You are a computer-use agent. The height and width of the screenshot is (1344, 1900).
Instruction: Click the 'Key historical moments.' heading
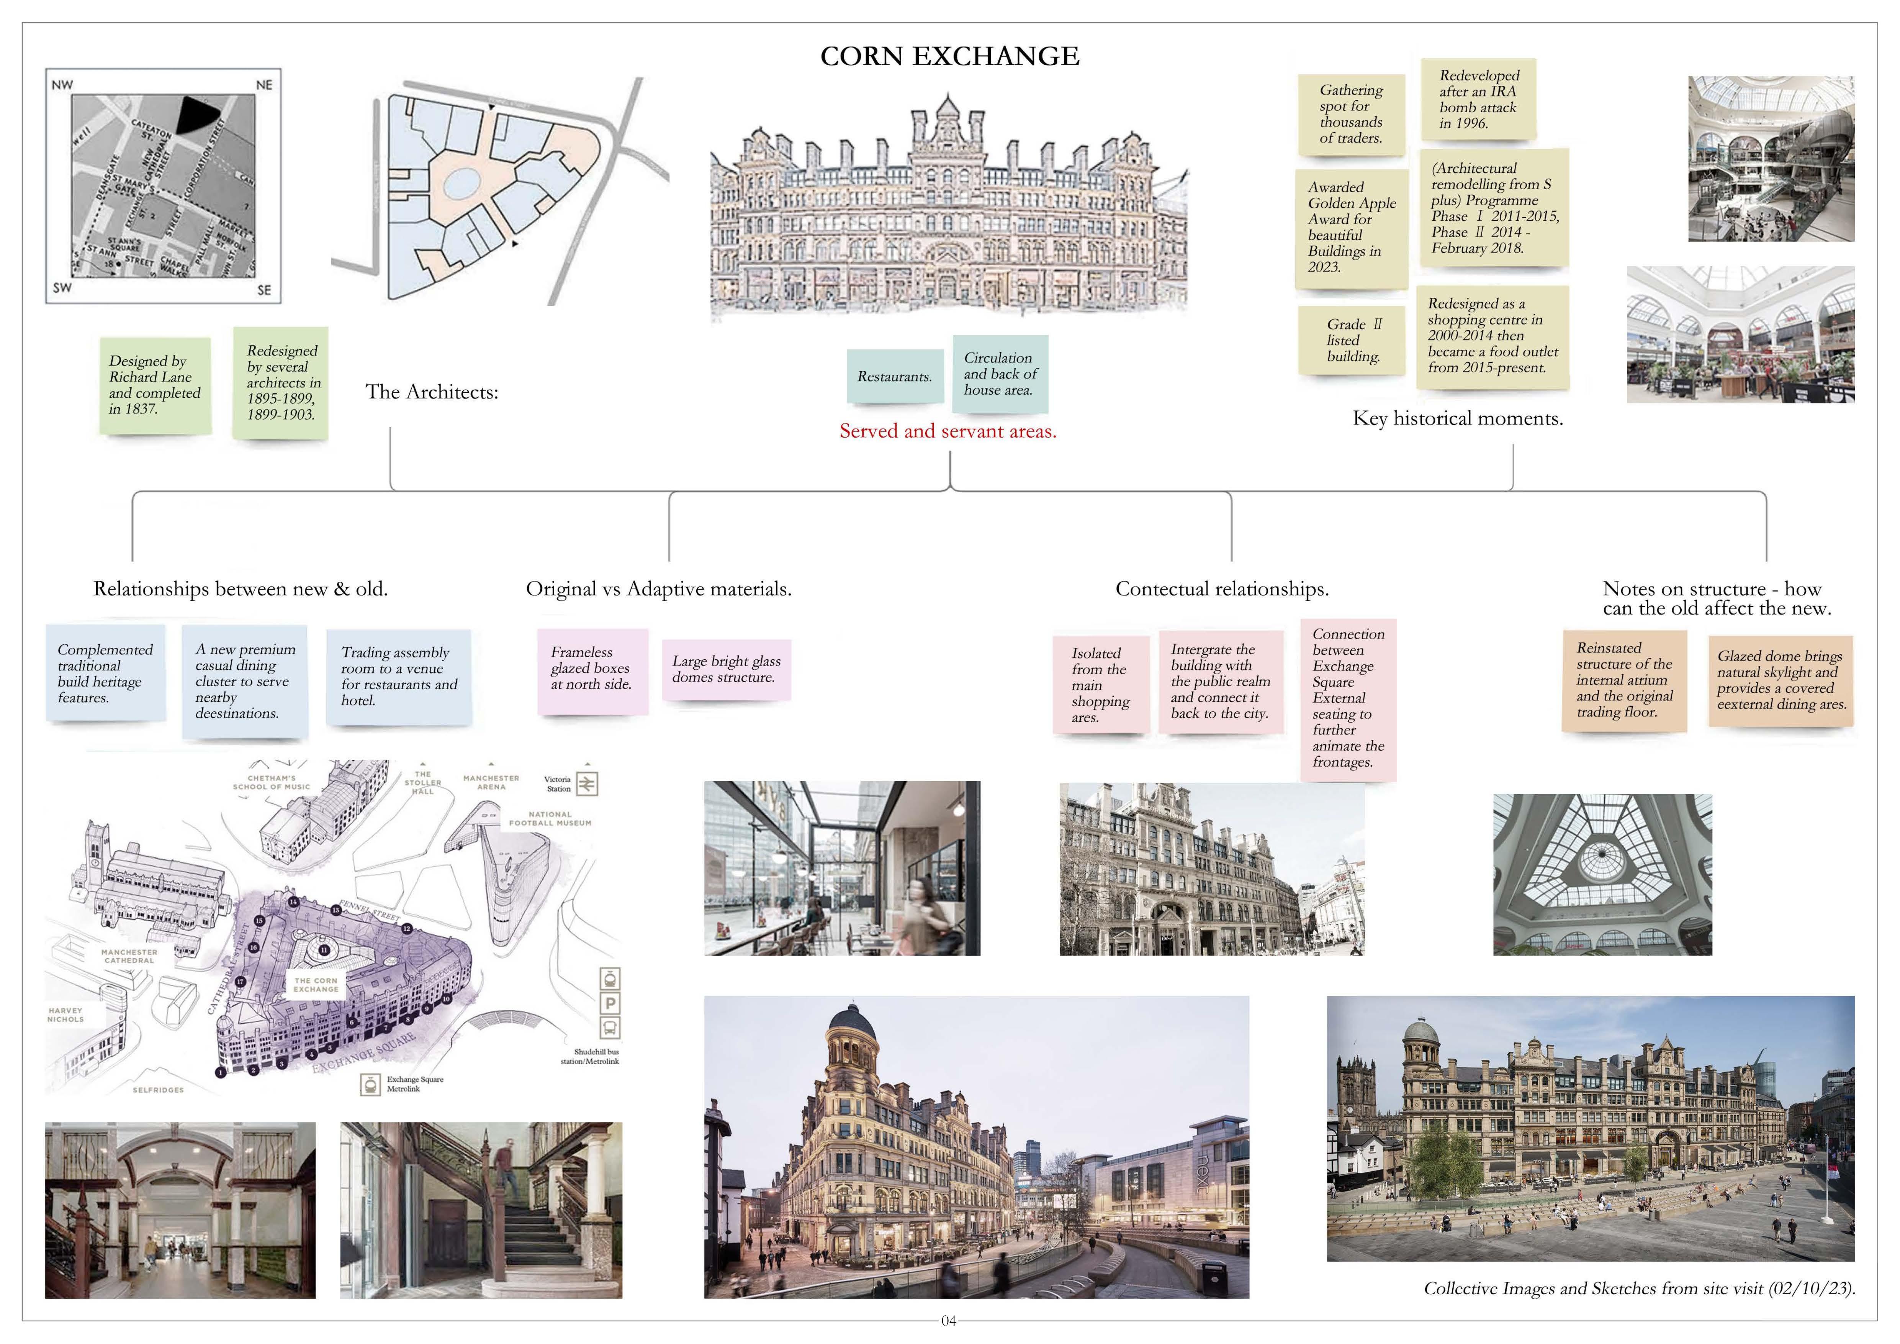[1457, 418]
